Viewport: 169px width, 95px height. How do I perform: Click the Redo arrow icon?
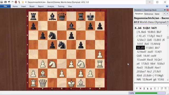12,2
